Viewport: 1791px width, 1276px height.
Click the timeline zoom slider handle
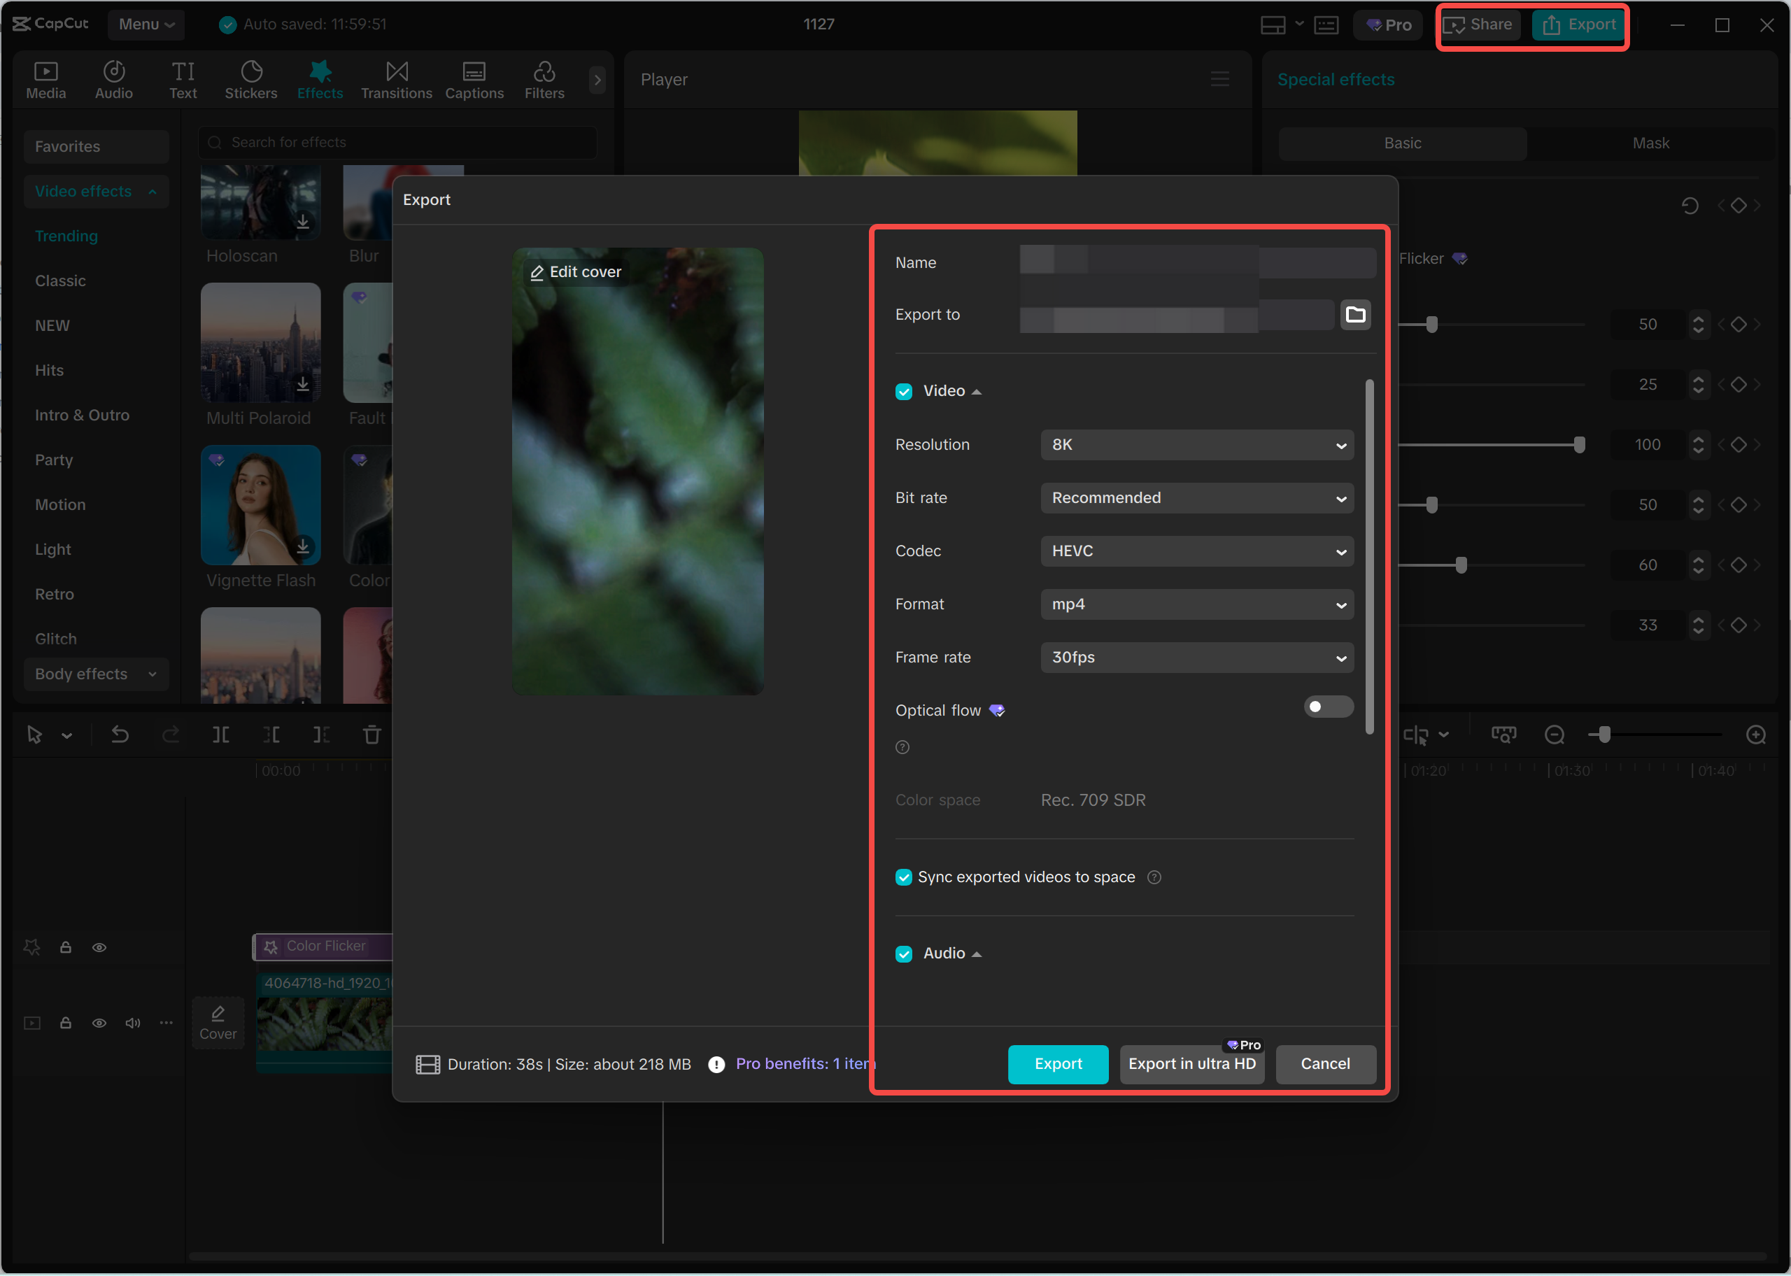[1604, 735]
